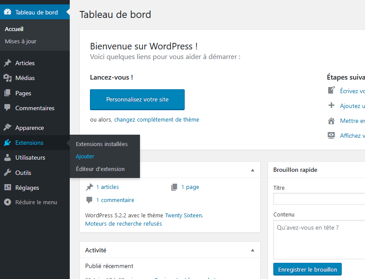Screen dimensions: 365x279
Task: Click the page icon next to 1 page
Action: coord(174,187)
